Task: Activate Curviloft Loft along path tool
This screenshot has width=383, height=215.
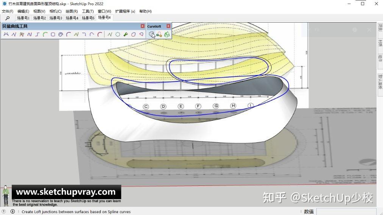Action: click(159, 34)
